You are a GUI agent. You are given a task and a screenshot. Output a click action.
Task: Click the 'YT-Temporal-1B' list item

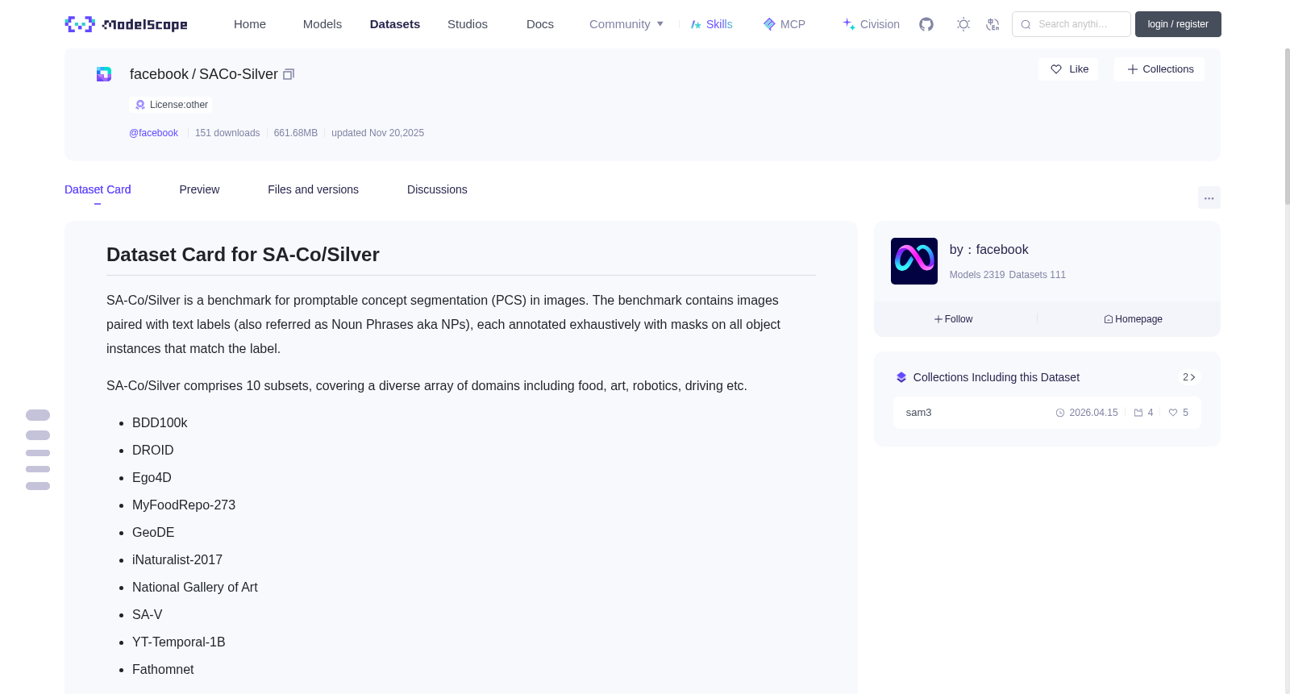pyautogui.click(x=179, y=642)
